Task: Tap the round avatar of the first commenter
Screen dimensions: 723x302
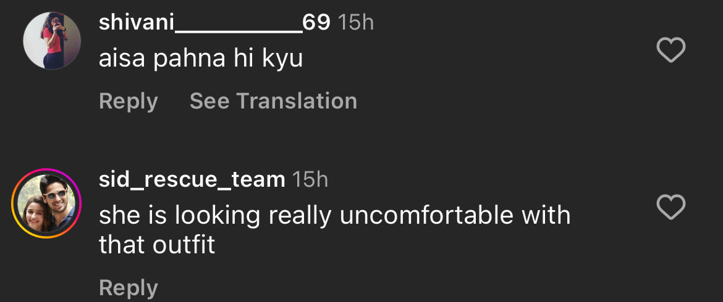Action: [52, 41]
